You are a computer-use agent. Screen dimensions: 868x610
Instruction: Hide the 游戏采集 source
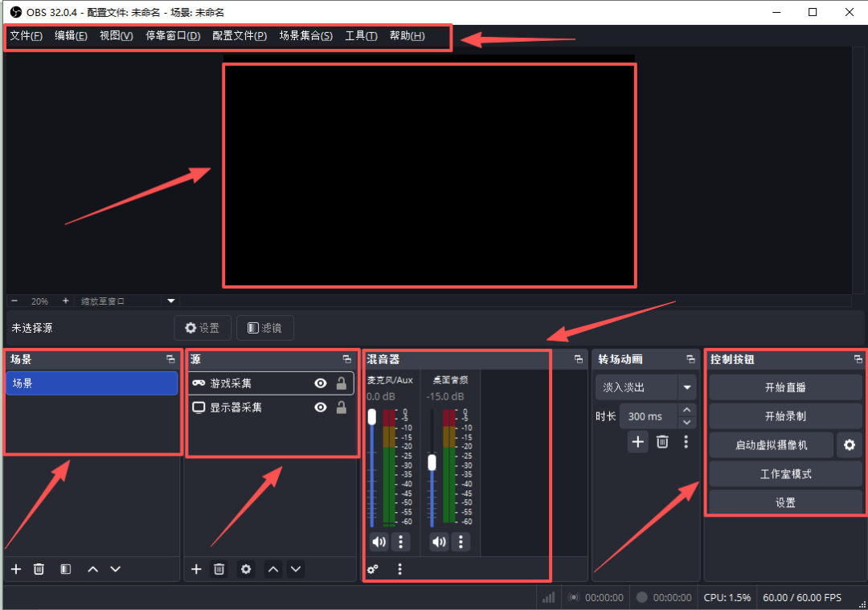click(x=320, y=383)
